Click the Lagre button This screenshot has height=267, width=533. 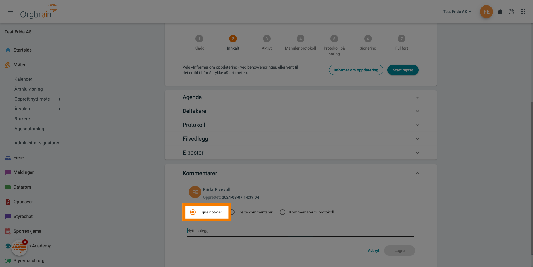pyautogui.click(x=399, y=251)
